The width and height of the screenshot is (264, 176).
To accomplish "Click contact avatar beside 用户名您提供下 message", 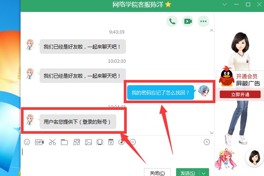I will pos(30,120).
